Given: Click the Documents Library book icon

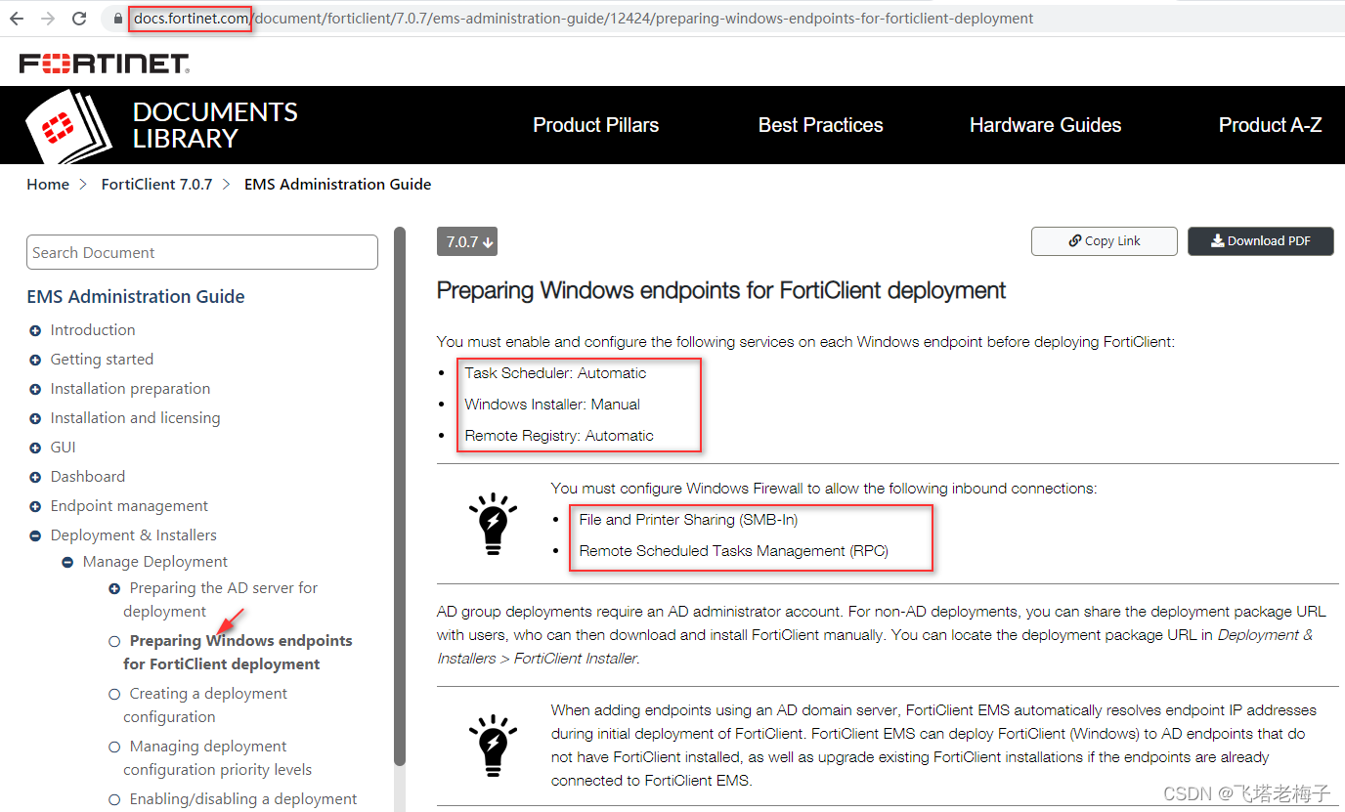Looking at the screenshot, I should (68, 125).
